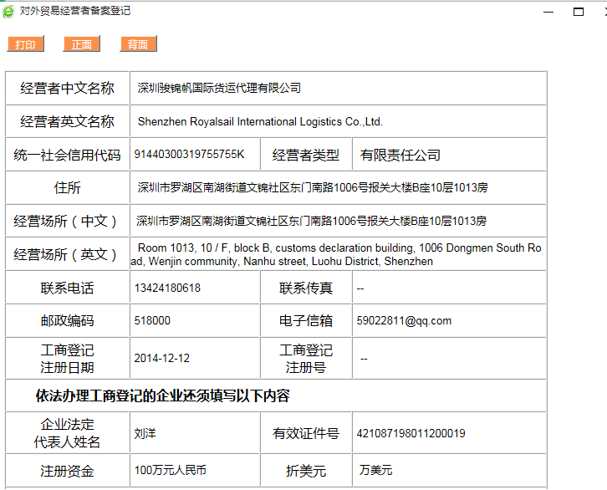The height and width of the screenshot is (490, 607).
Task: Click the 联系传真 label
Action: point(306,288)
